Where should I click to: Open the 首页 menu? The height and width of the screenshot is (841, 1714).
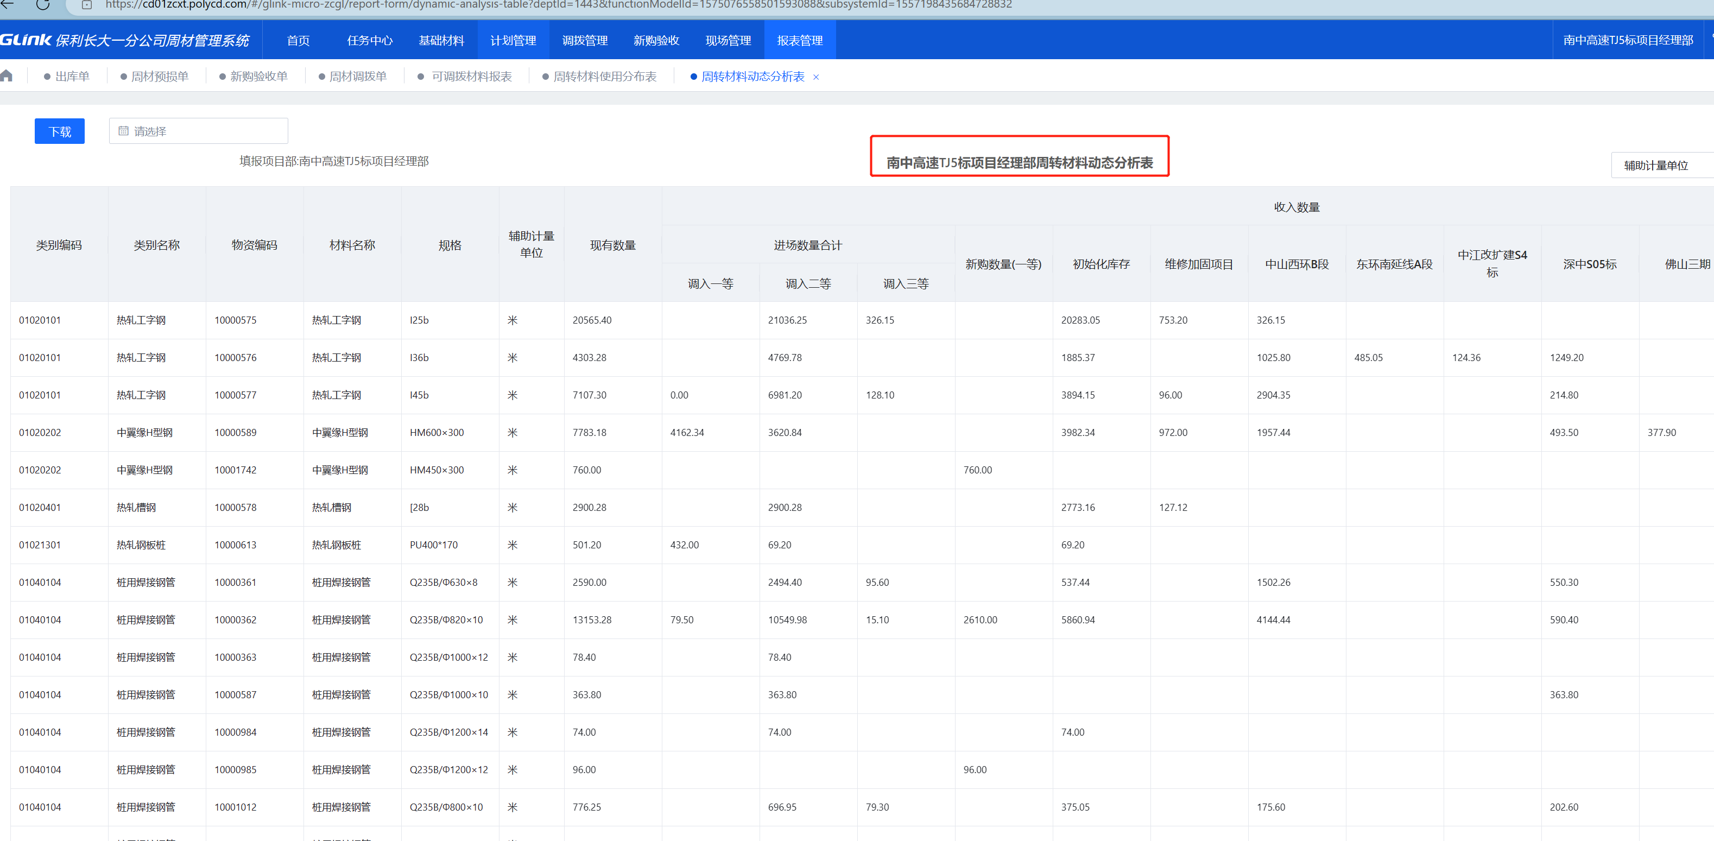pyautogui.click(x=298, y=41)
